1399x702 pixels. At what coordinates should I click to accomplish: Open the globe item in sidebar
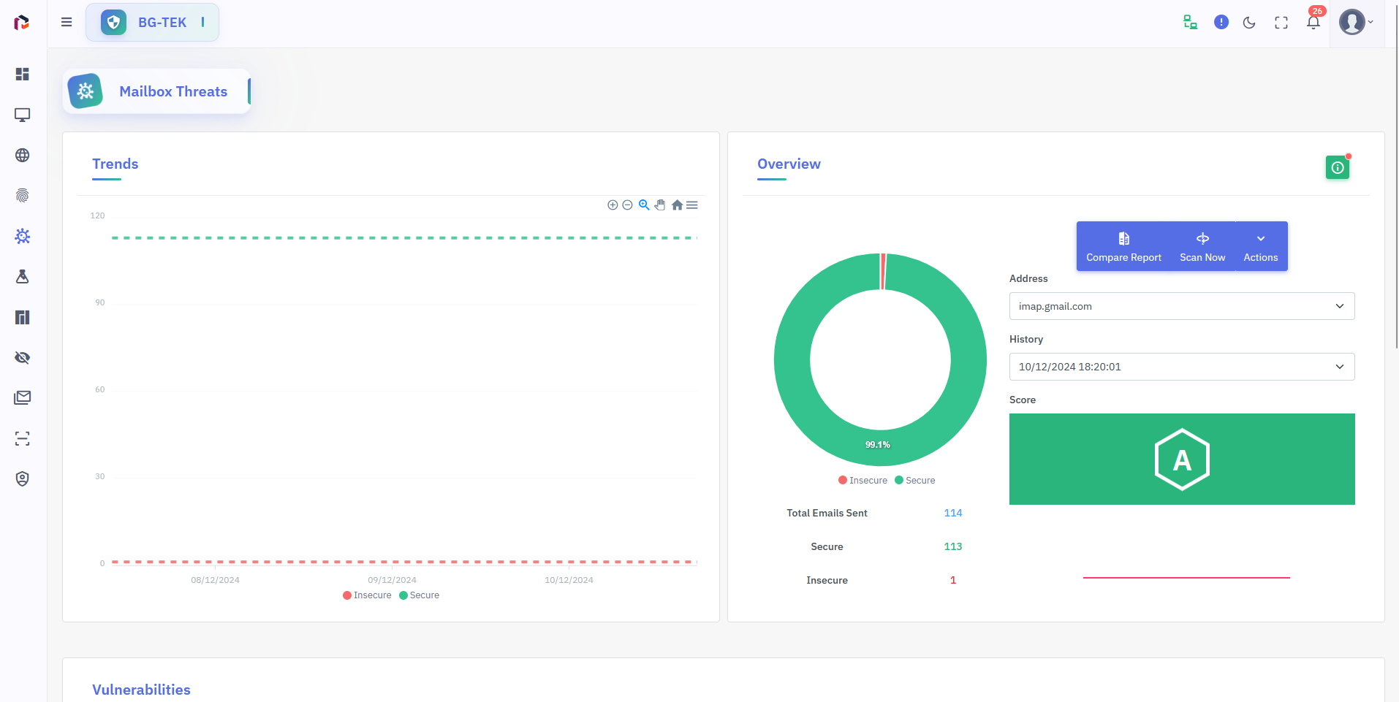(x=23, y=156)
